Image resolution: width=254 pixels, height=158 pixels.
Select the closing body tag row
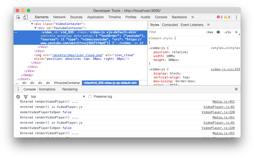[27, 75]
